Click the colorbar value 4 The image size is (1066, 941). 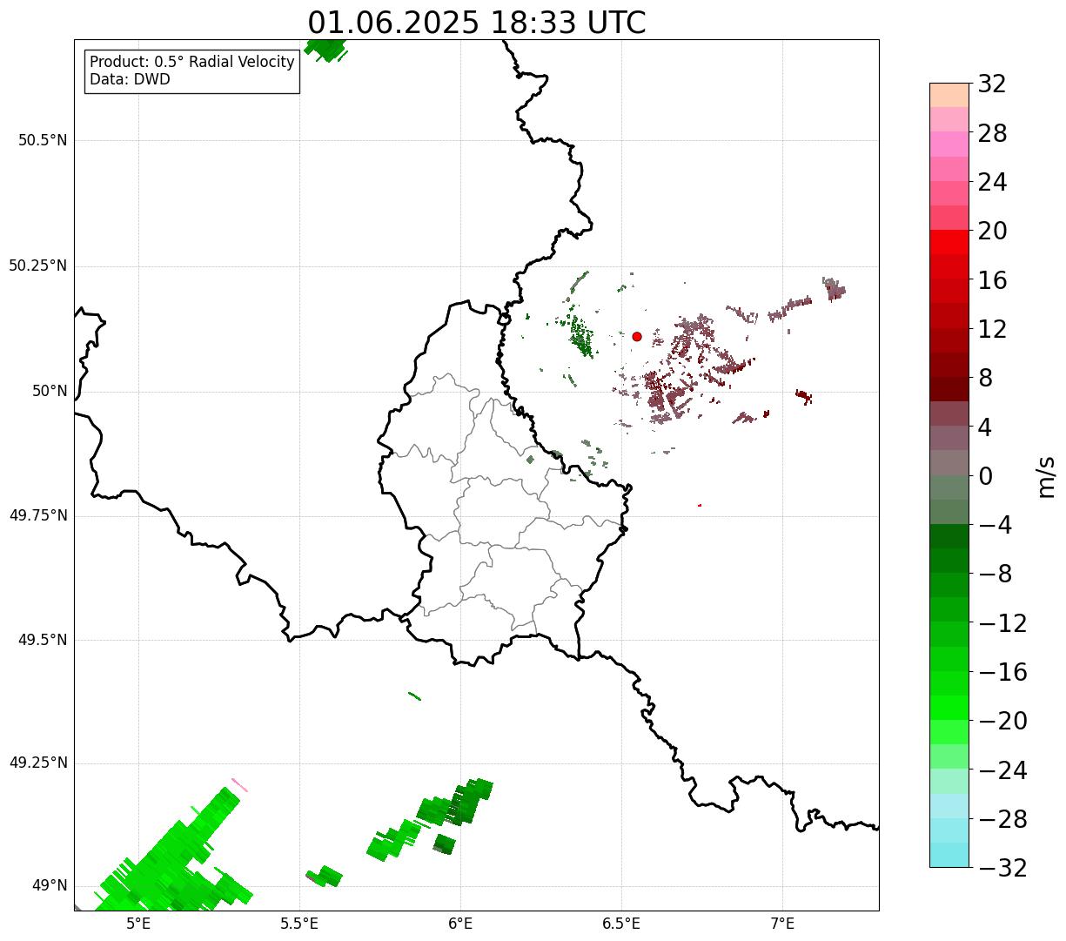985,427
